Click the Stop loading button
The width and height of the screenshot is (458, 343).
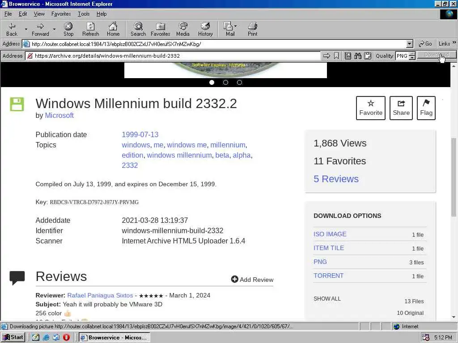68,29
